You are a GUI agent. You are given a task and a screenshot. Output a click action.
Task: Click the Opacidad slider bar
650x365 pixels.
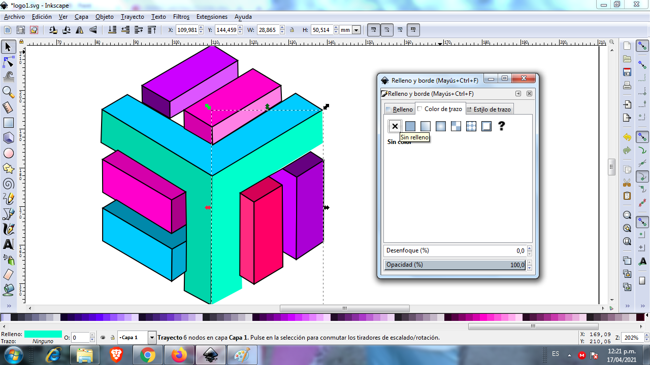coord(454,265)
